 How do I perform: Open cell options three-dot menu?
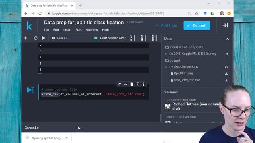pos(143,84)
